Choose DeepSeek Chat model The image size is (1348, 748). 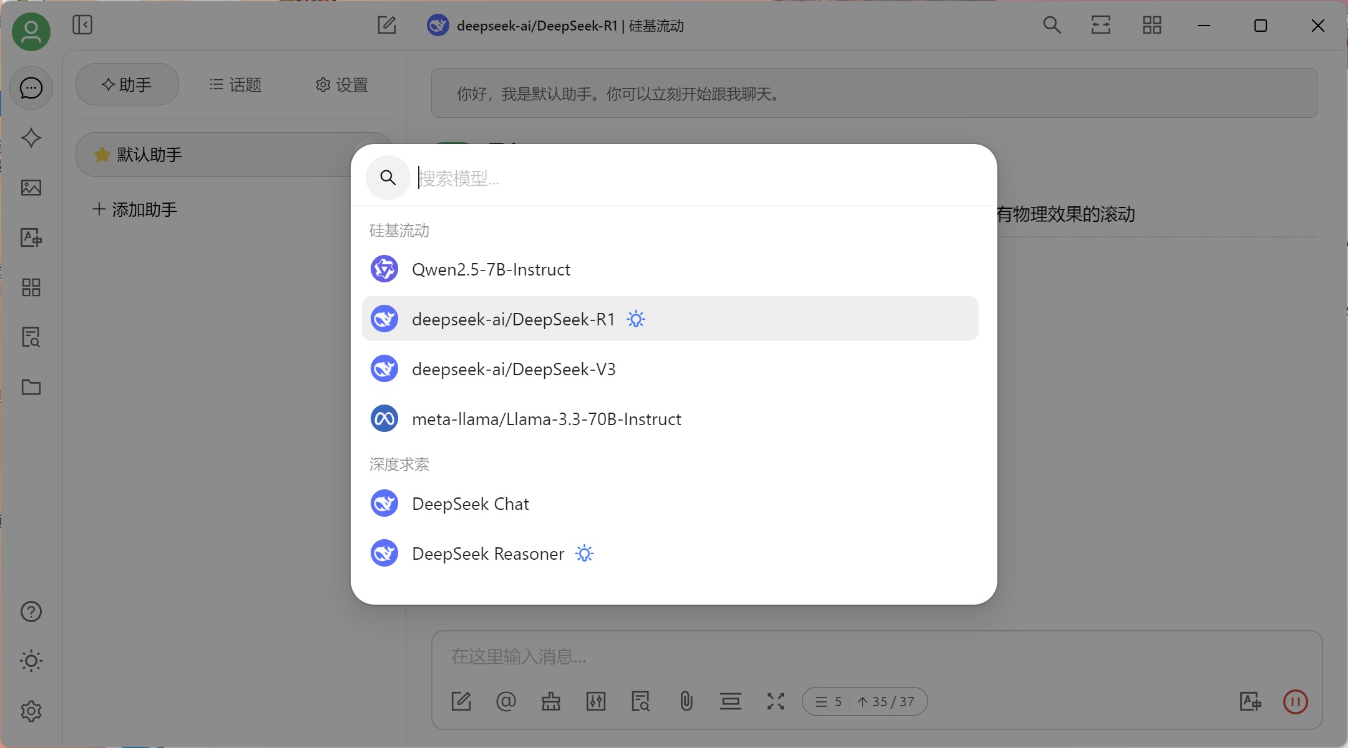tap(670, 504)
